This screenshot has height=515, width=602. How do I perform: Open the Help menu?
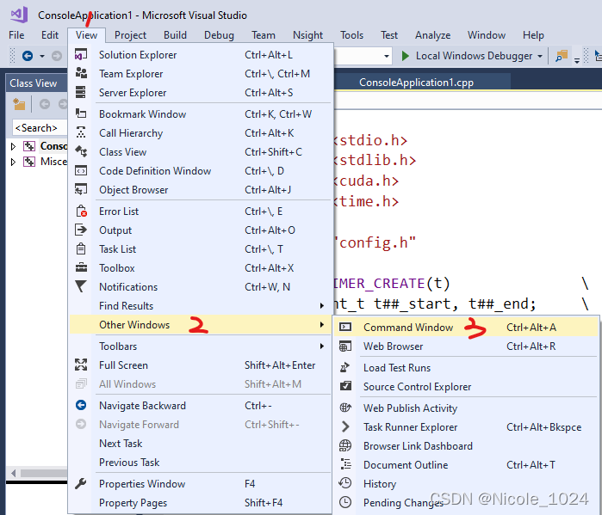[x=533, y=35]
